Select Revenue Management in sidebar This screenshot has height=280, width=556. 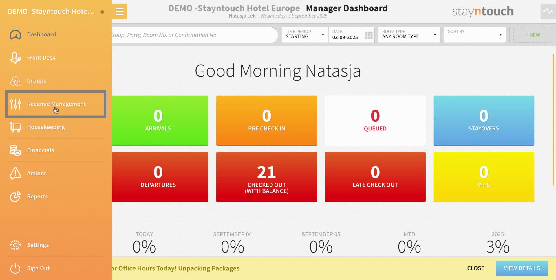tap(56, 104)
